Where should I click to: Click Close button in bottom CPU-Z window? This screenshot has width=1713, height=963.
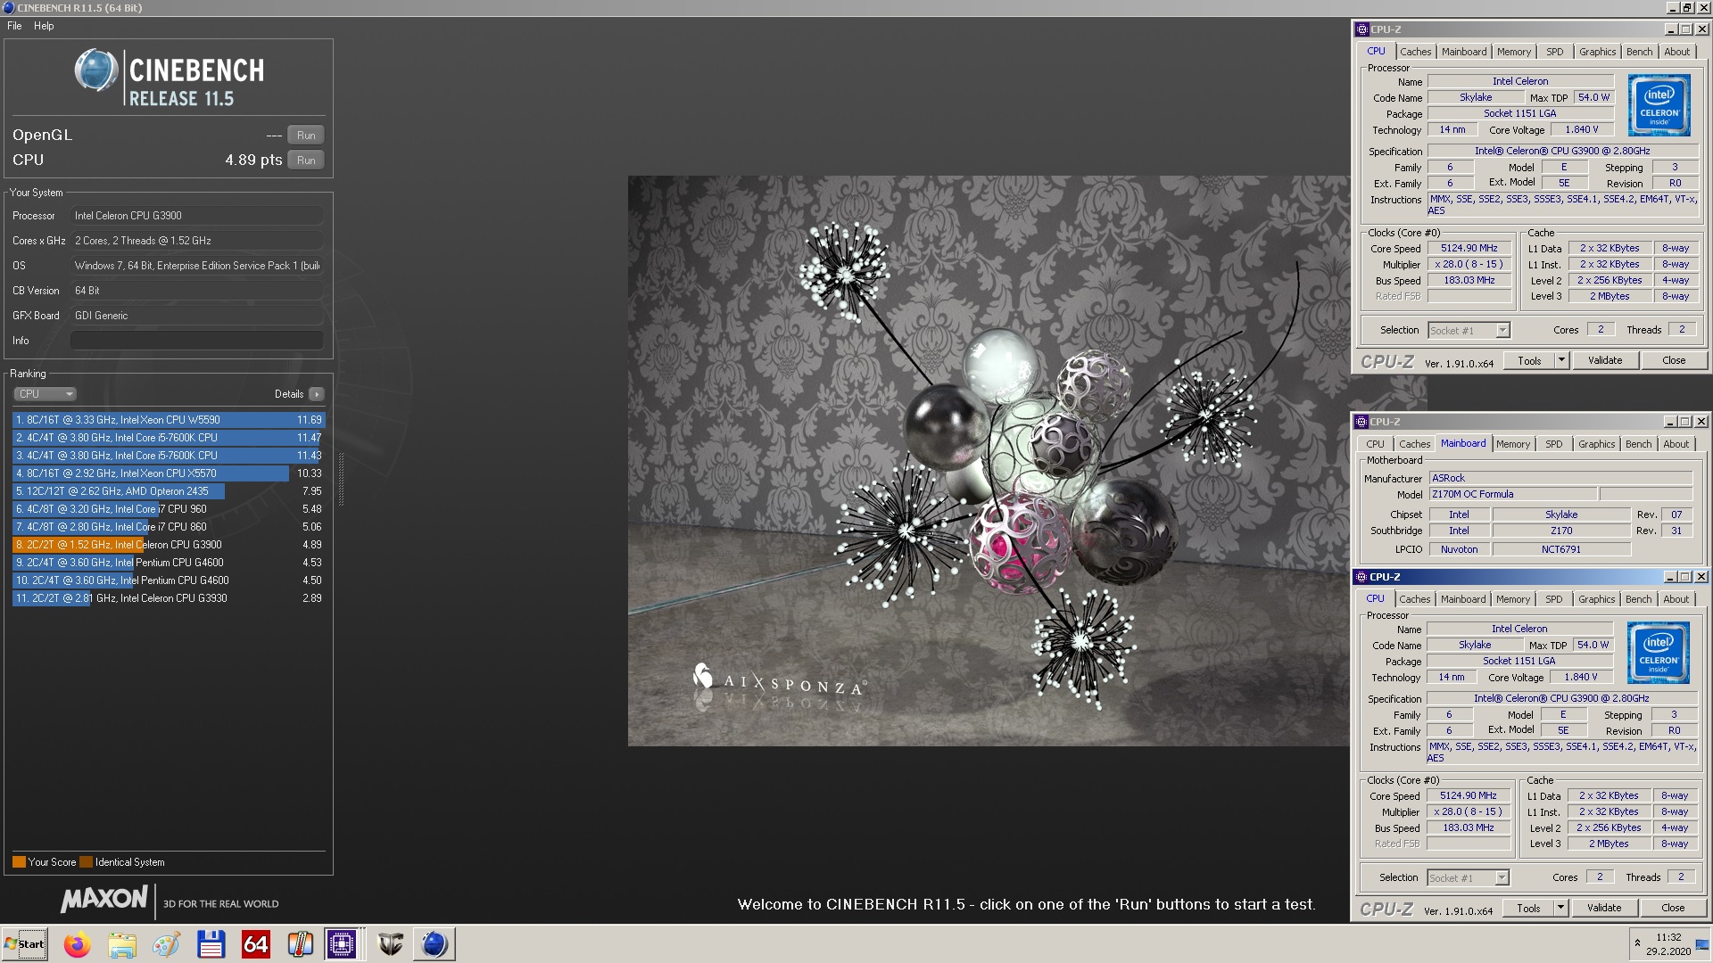click(1673, 909)
